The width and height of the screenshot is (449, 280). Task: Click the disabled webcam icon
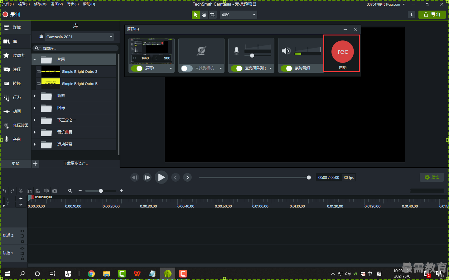[201, 51]
